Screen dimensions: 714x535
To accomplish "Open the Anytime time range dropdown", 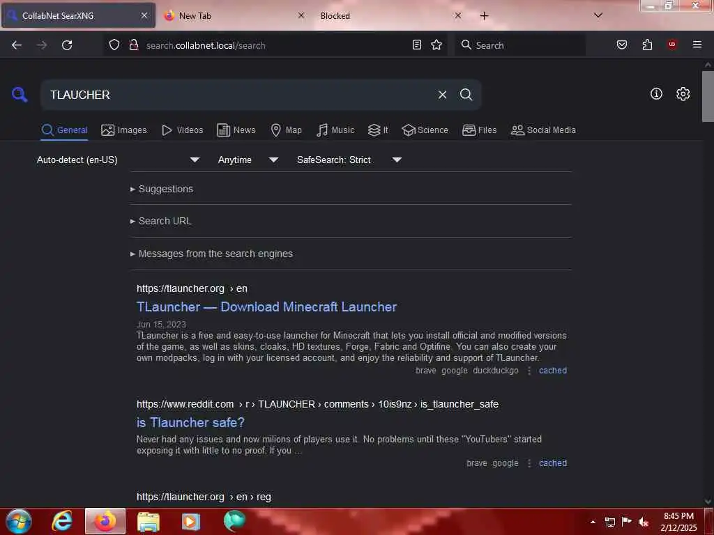I will [x=248, y=160].
